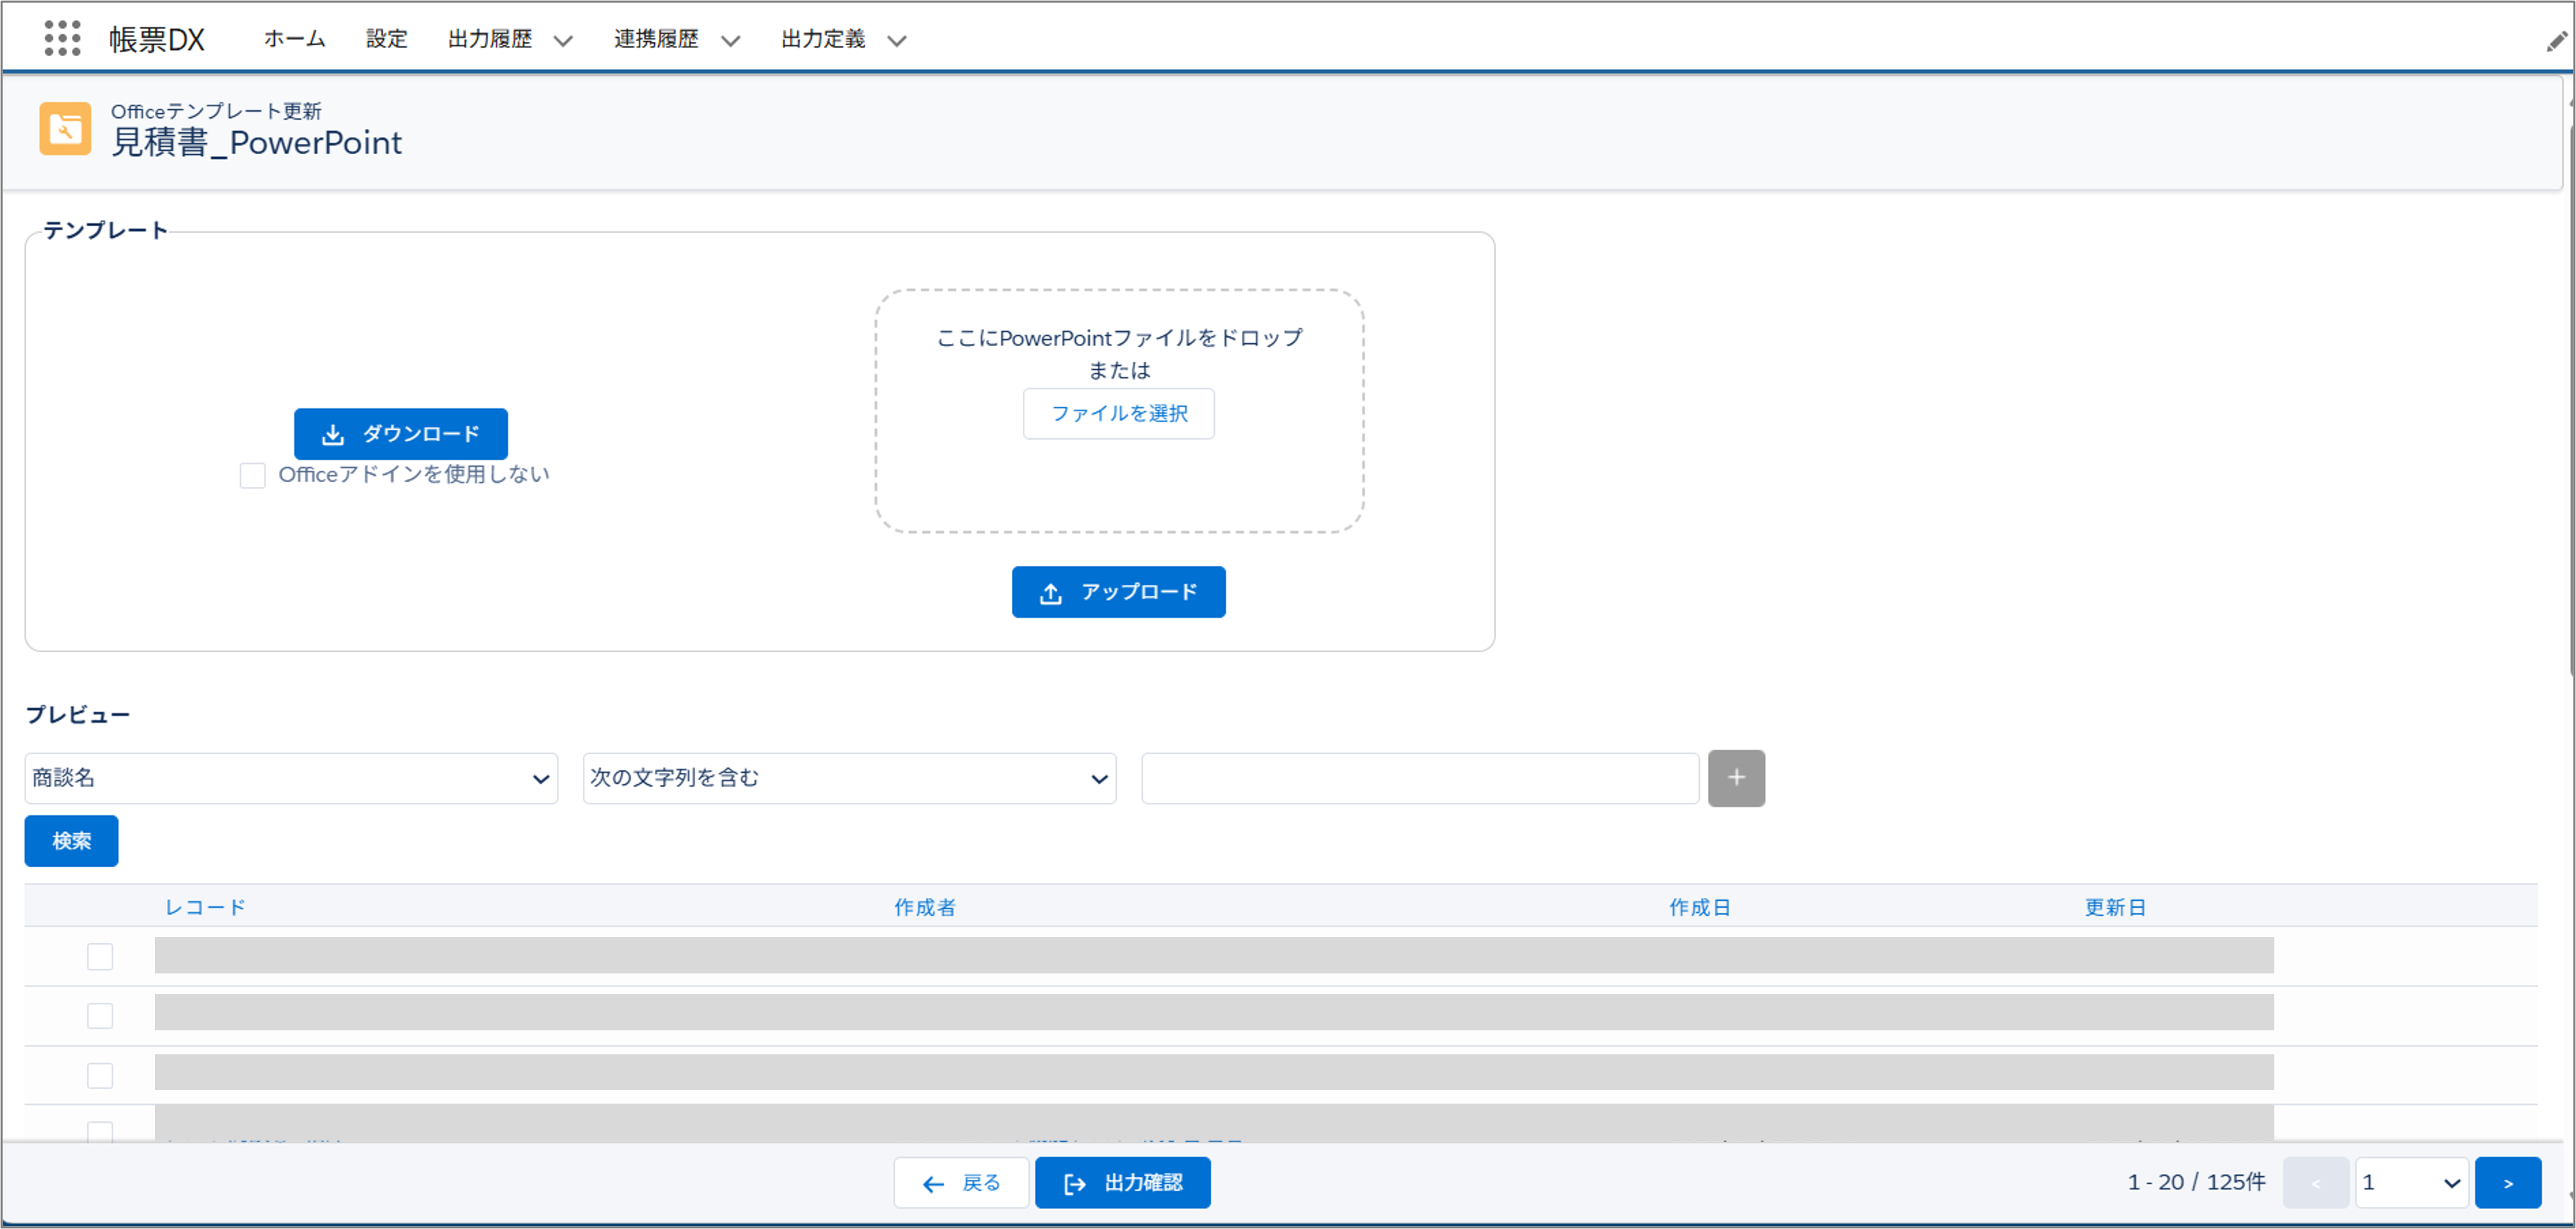
Task: Click the orange Office template page icon
Action: (65, 129)
